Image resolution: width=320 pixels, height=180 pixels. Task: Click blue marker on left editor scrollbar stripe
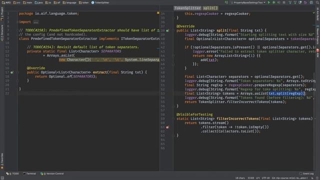[158, 49]
